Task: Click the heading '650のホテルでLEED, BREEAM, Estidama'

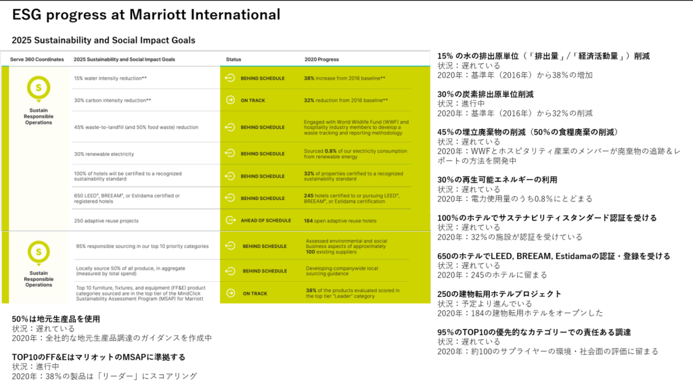Action: 554,256
